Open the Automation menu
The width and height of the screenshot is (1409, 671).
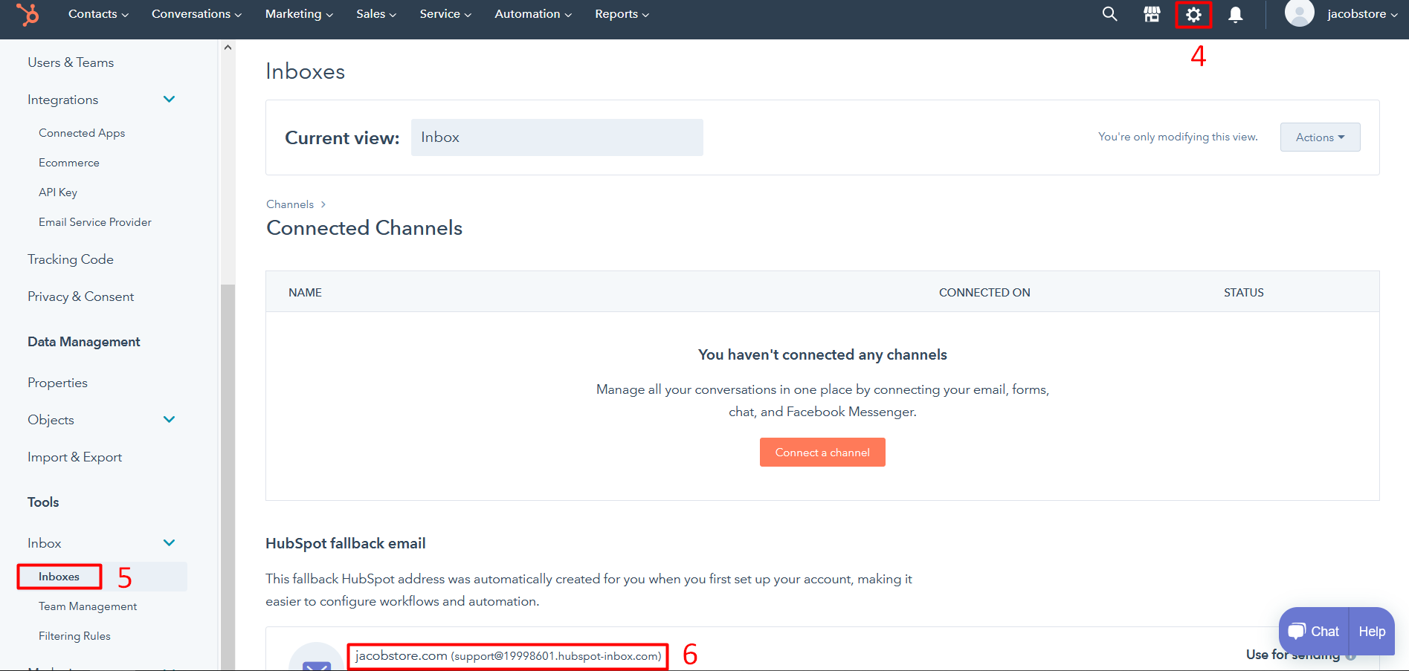click(x=532, y=14)
